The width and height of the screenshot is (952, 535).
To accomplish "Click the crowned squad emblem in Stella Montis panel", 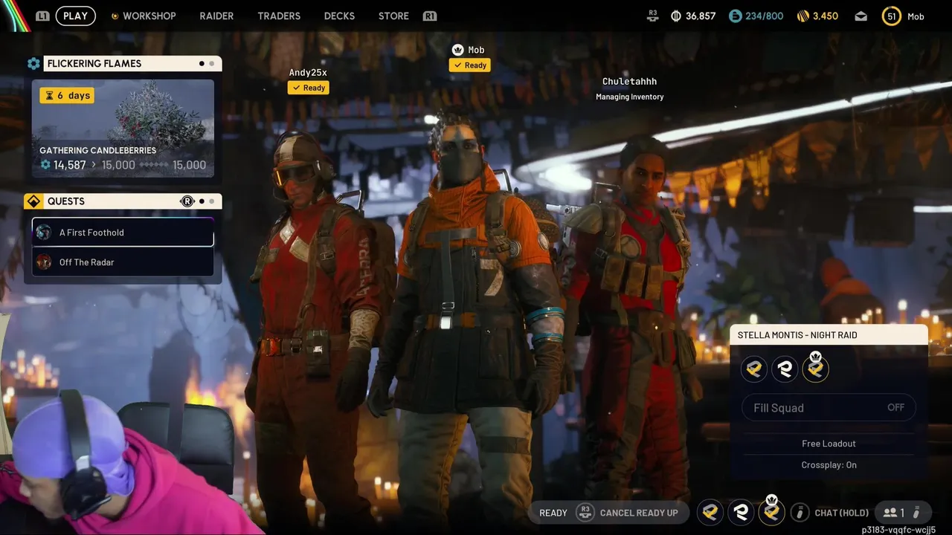I will (x=815, y=368).
